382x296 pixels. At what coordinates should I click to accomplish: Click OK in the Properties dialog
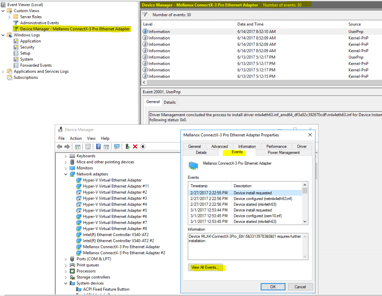pos(273,287)
